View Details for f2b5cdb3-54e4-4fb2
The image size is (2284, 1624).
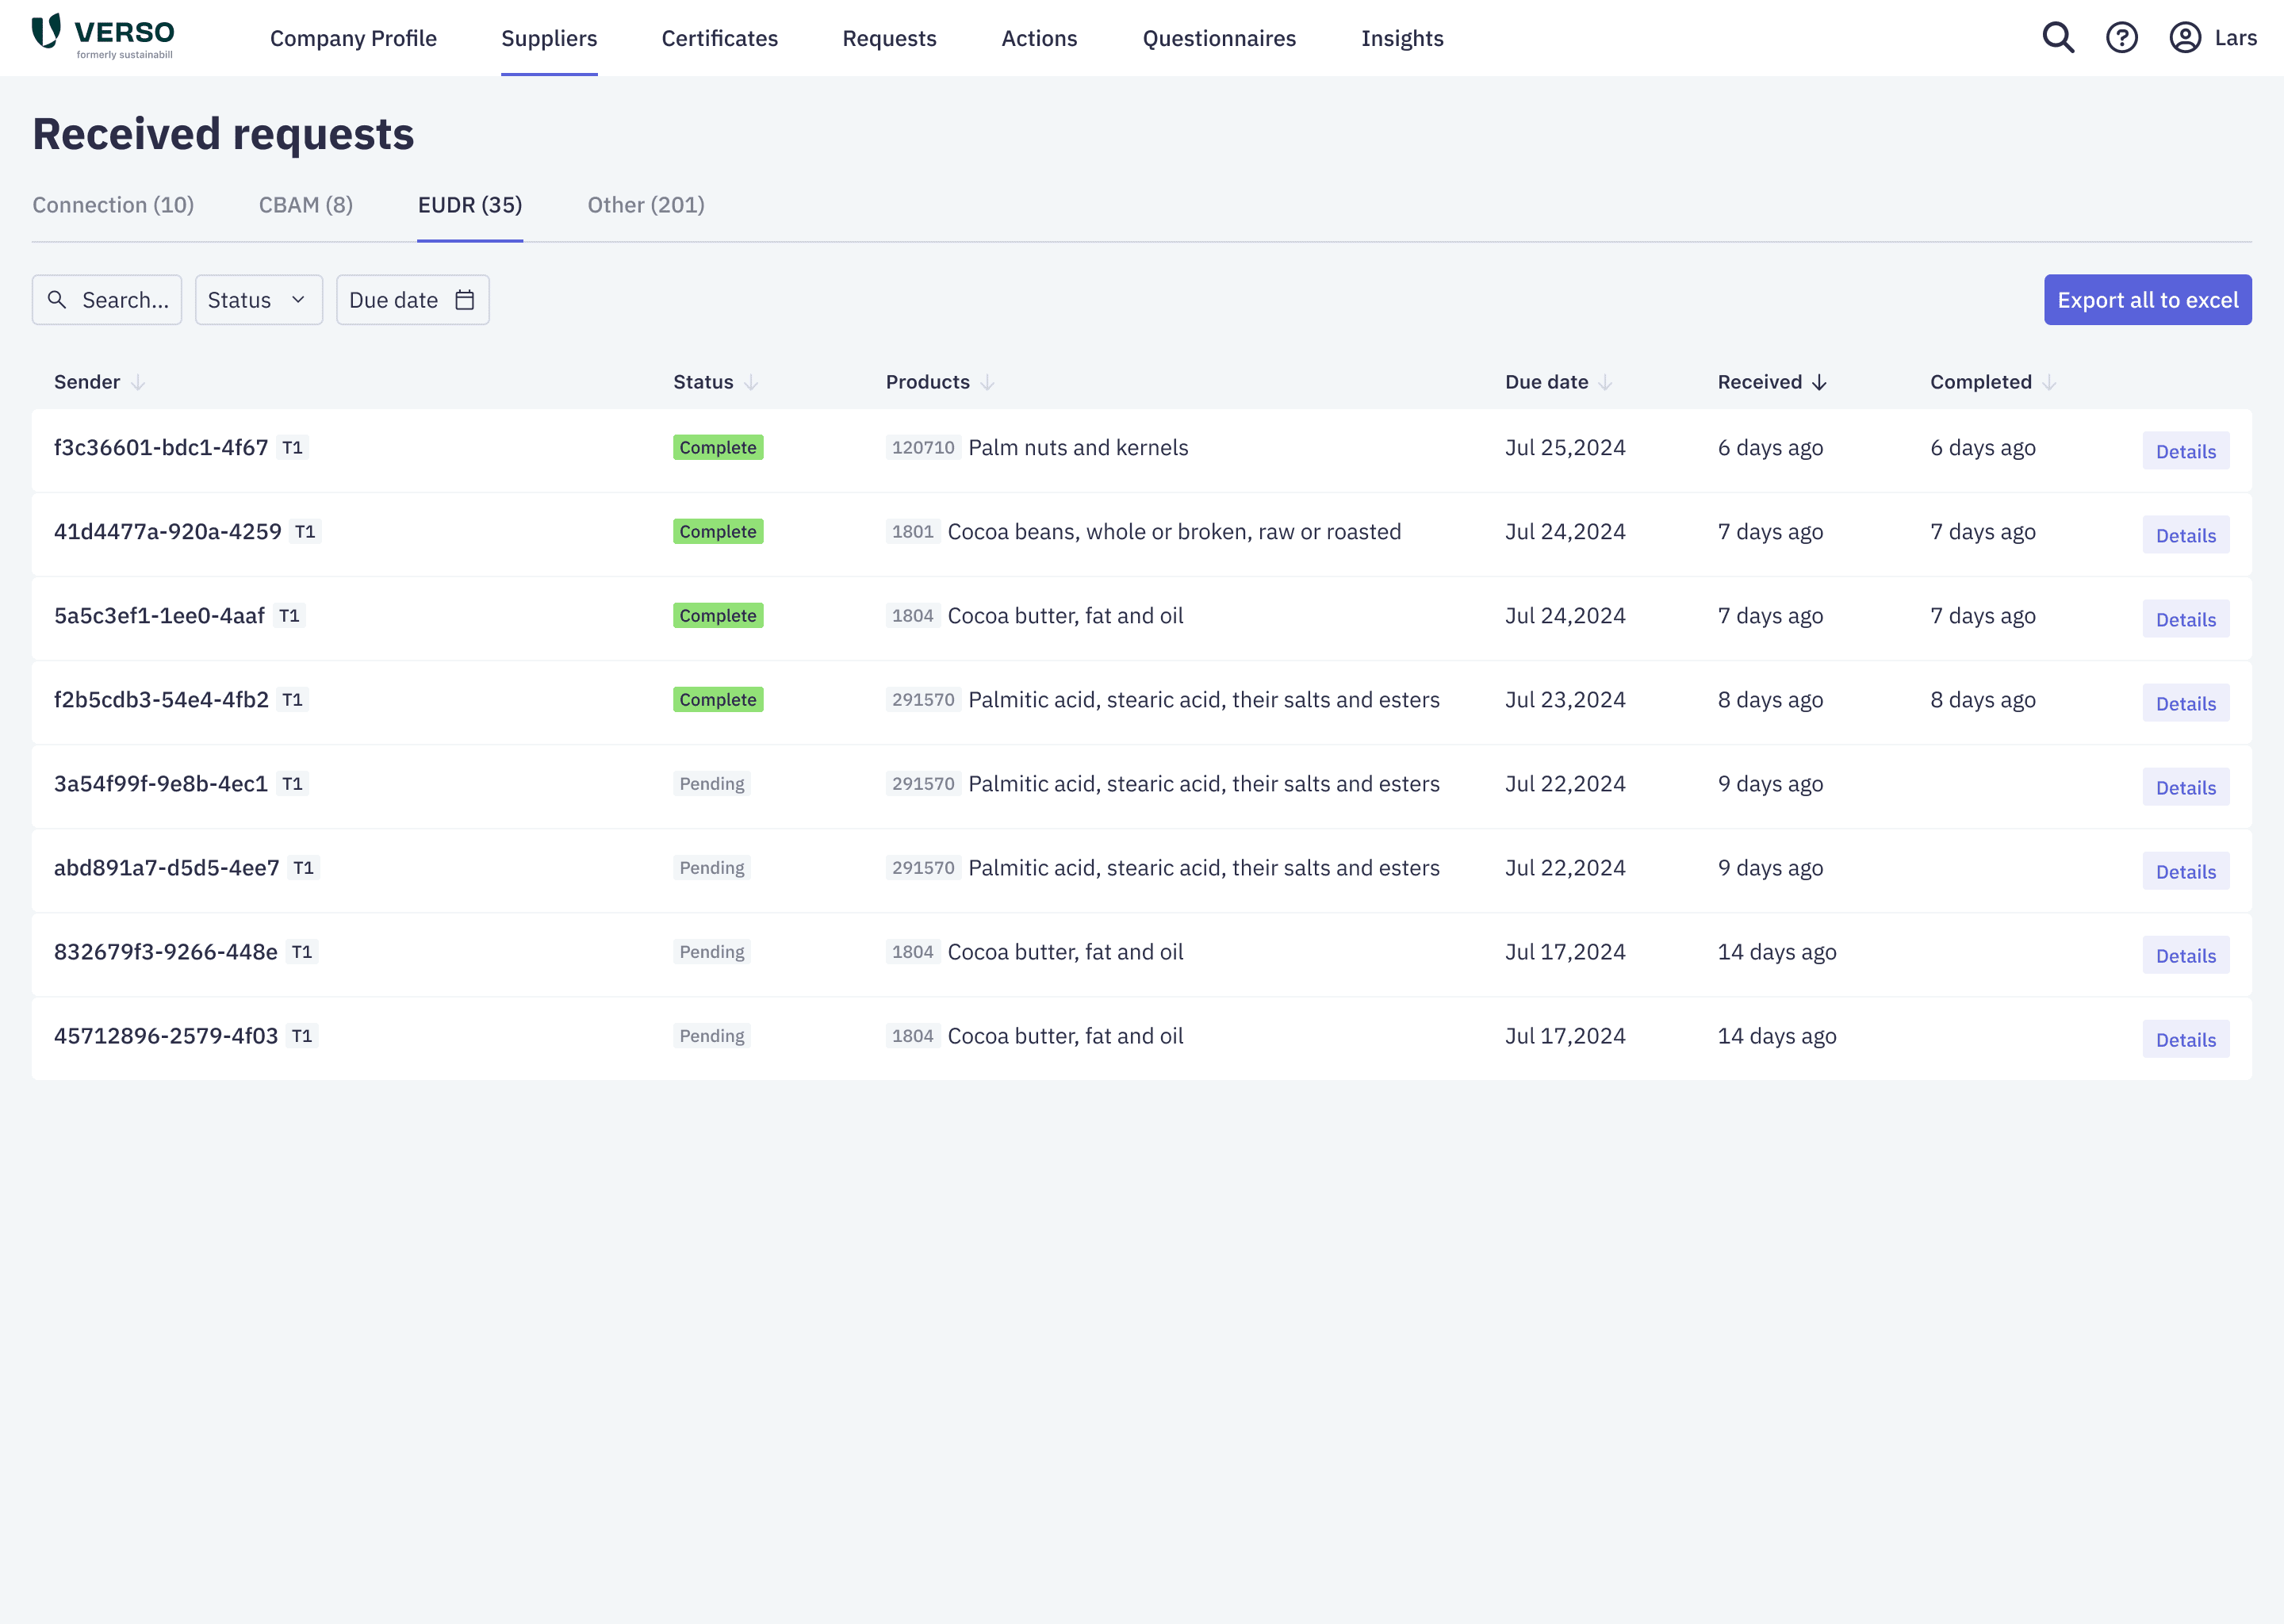pyautogui.click(x=2186, y=703)
